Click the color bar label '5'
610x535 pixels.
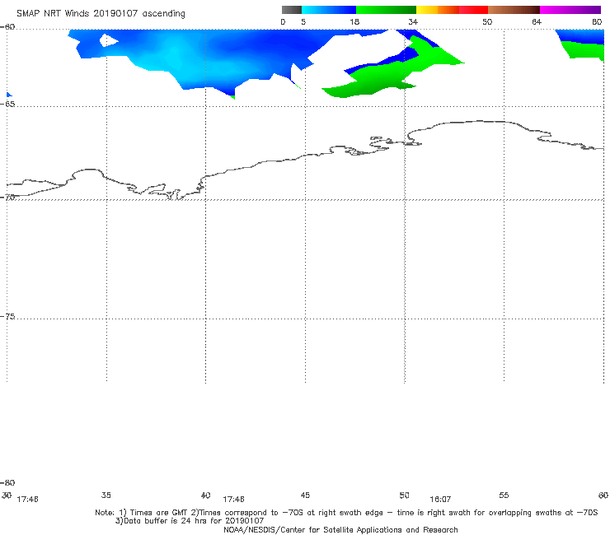pos(303,22)
